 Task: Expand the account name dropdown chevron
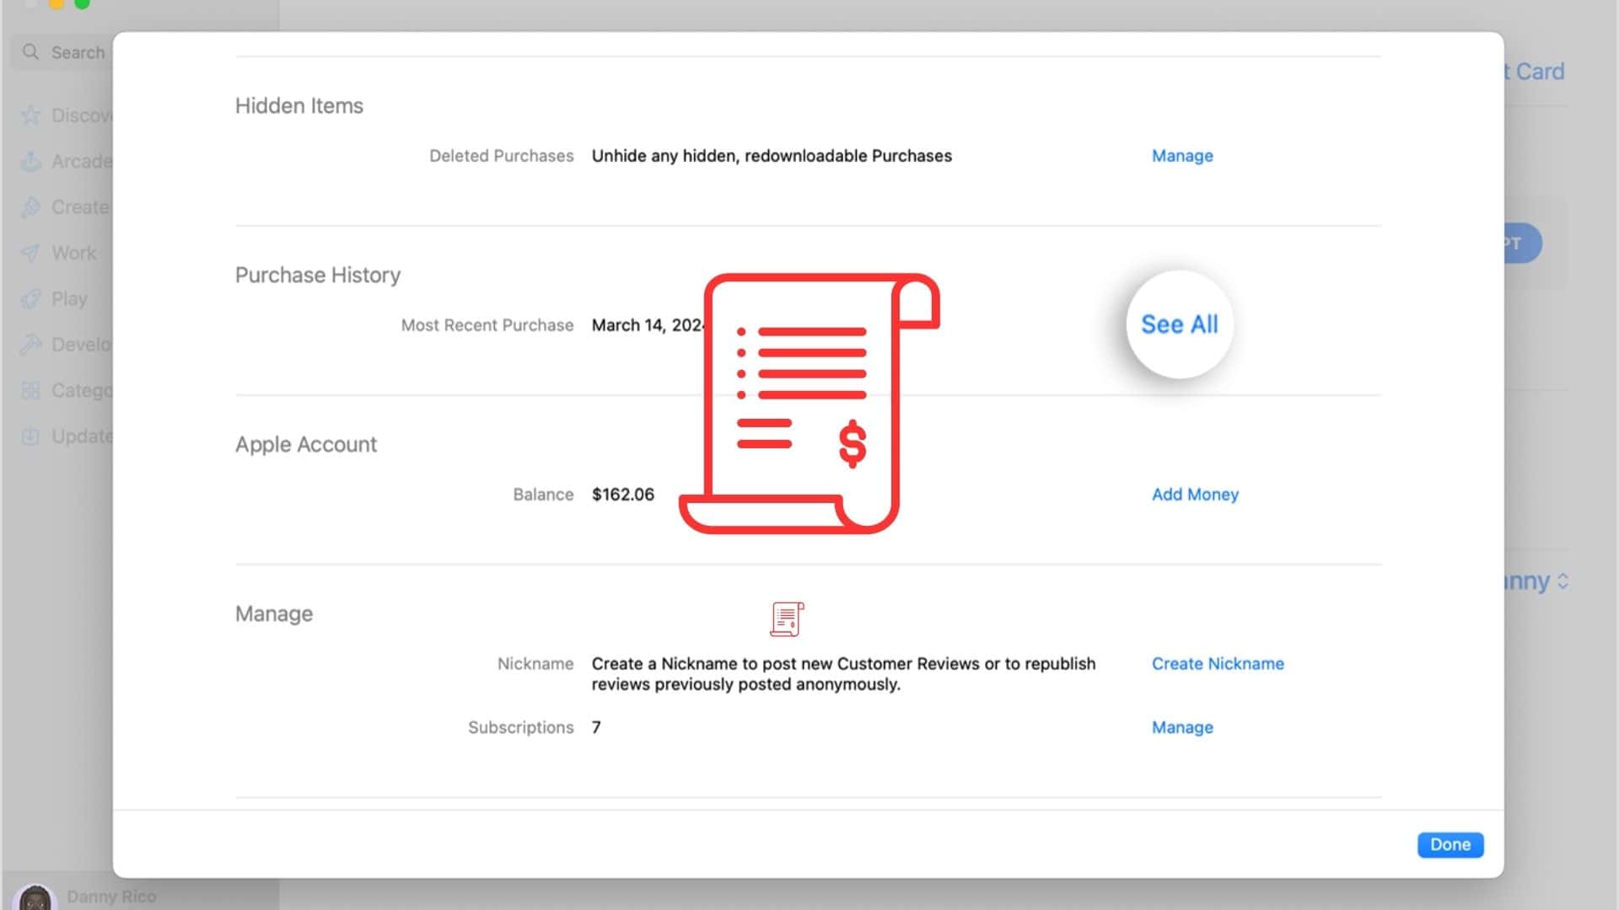[x=1563, y=581]
